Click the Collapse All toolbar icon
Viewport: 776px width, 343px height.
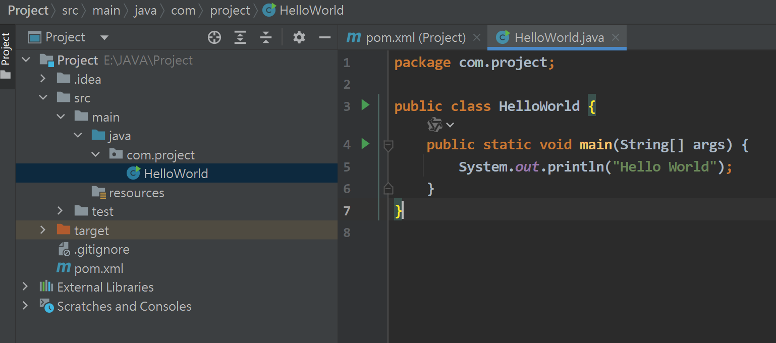click(x=265, y=37)
